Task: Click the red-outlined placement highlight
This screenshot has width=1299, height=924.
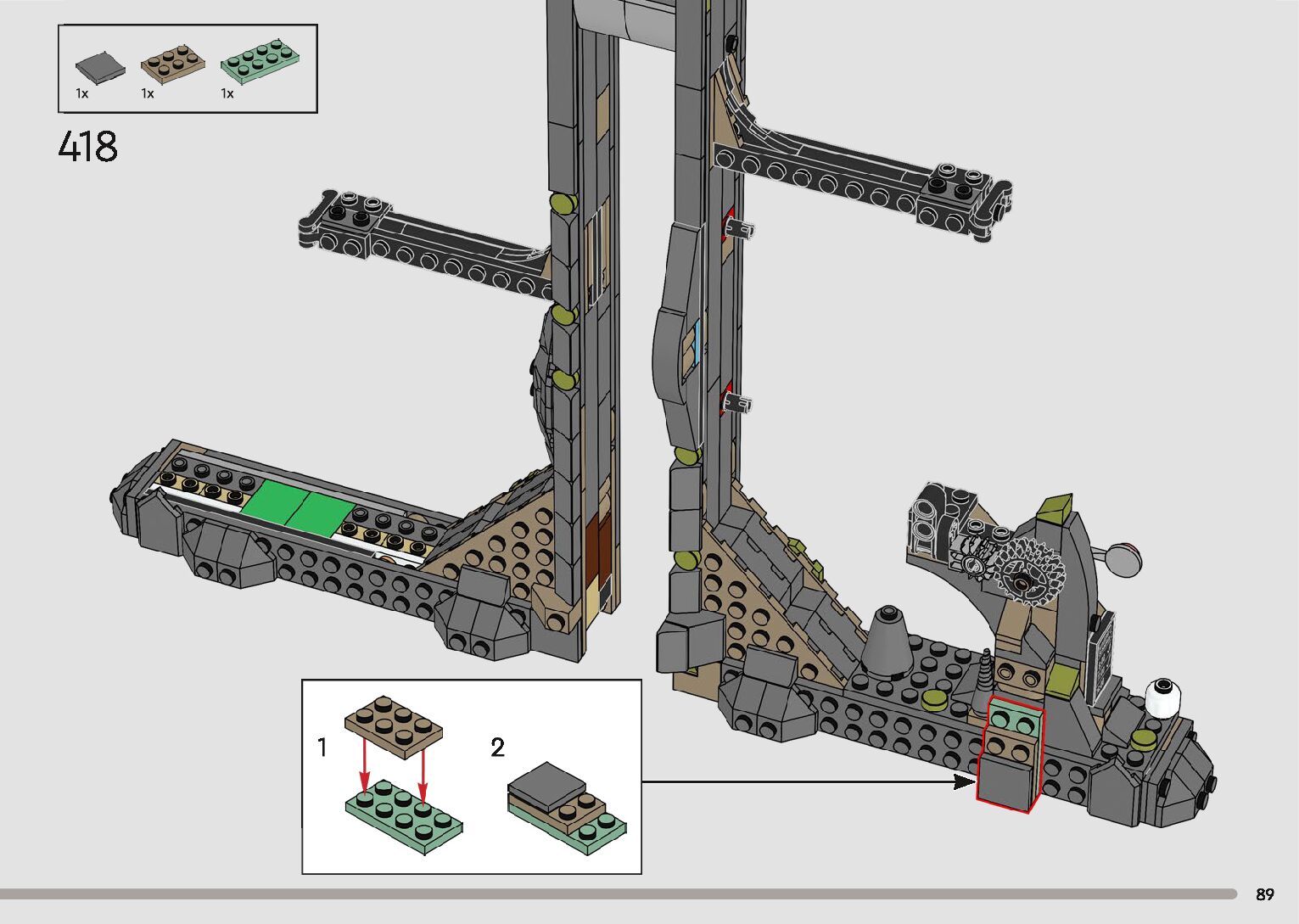Action: coord(1010,758)
